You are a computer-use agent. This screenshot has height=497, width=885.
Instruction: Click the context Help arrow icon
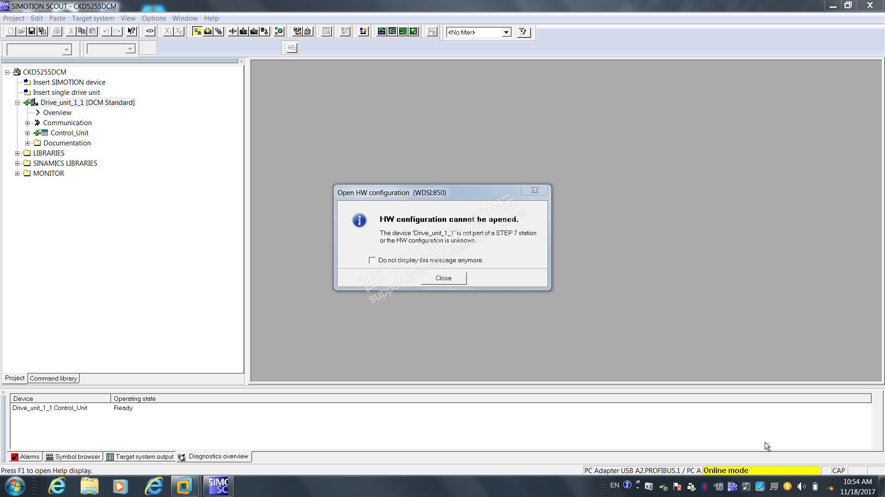[x=131, y=31]
